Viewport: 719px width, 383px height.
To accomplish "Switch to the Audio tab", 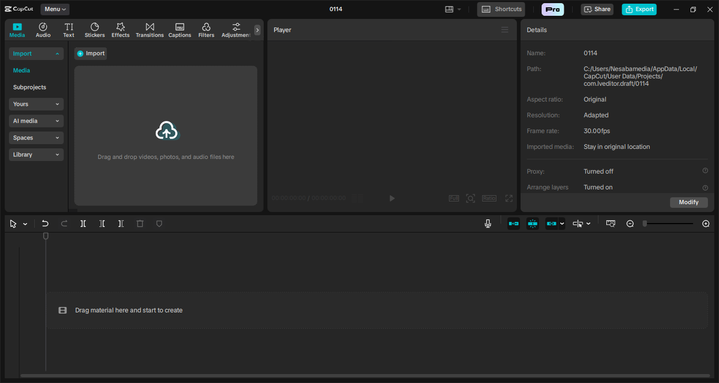I will click(x=43, y=30).
